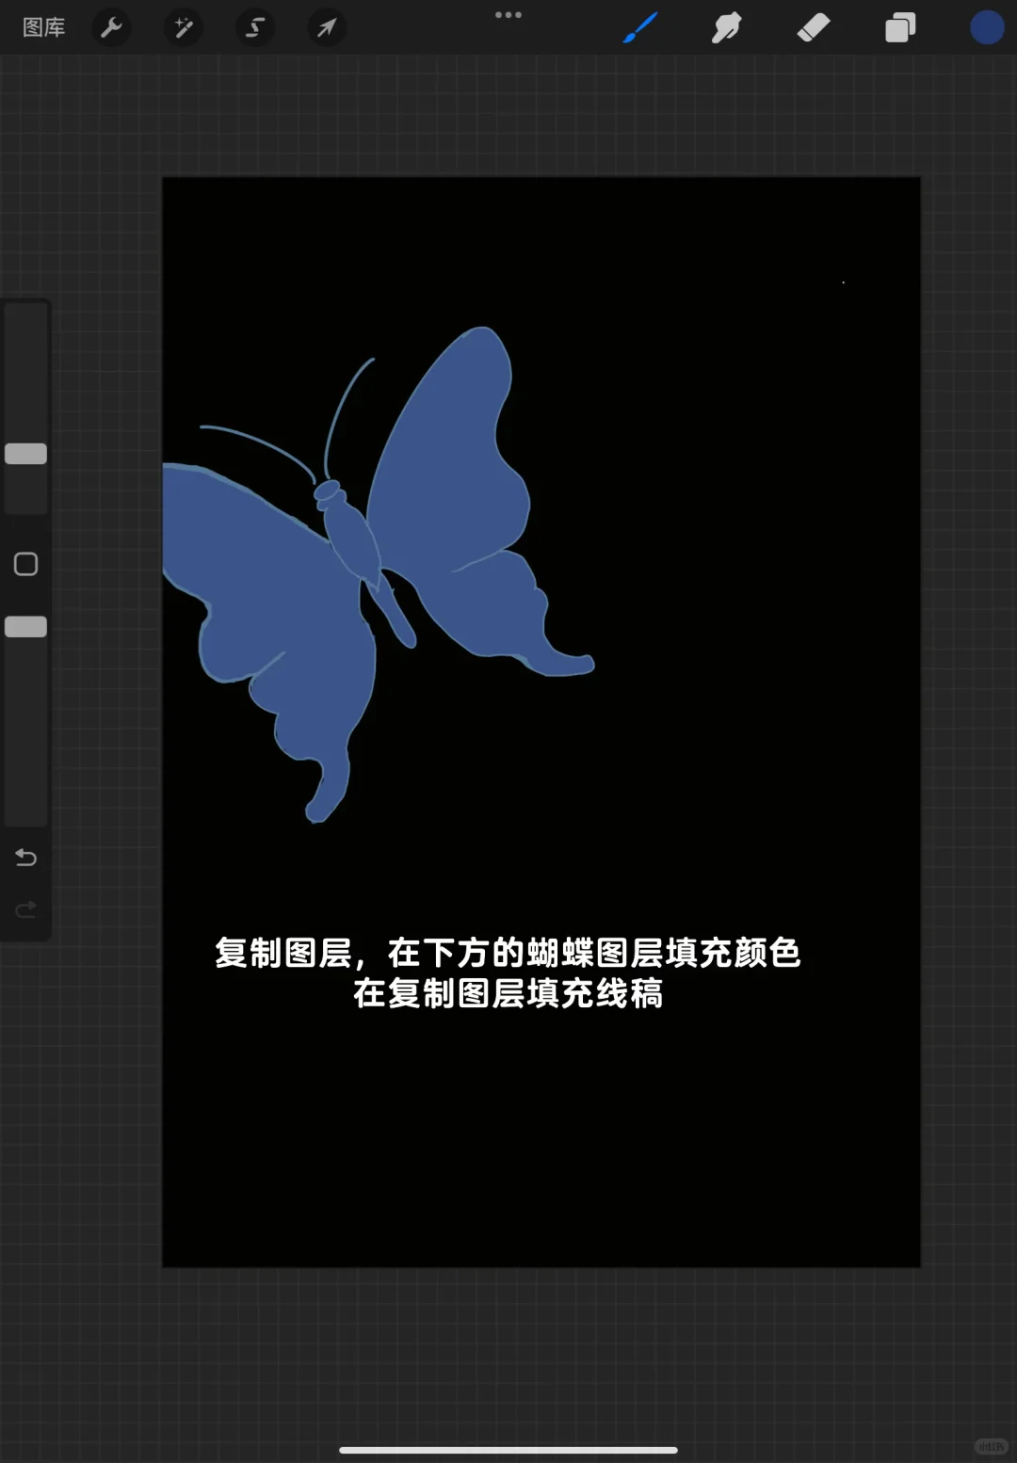This screenshot has width=1017, height=1463.
Task: Switch to the Eraser tool
Action: [x=814, y=27]
